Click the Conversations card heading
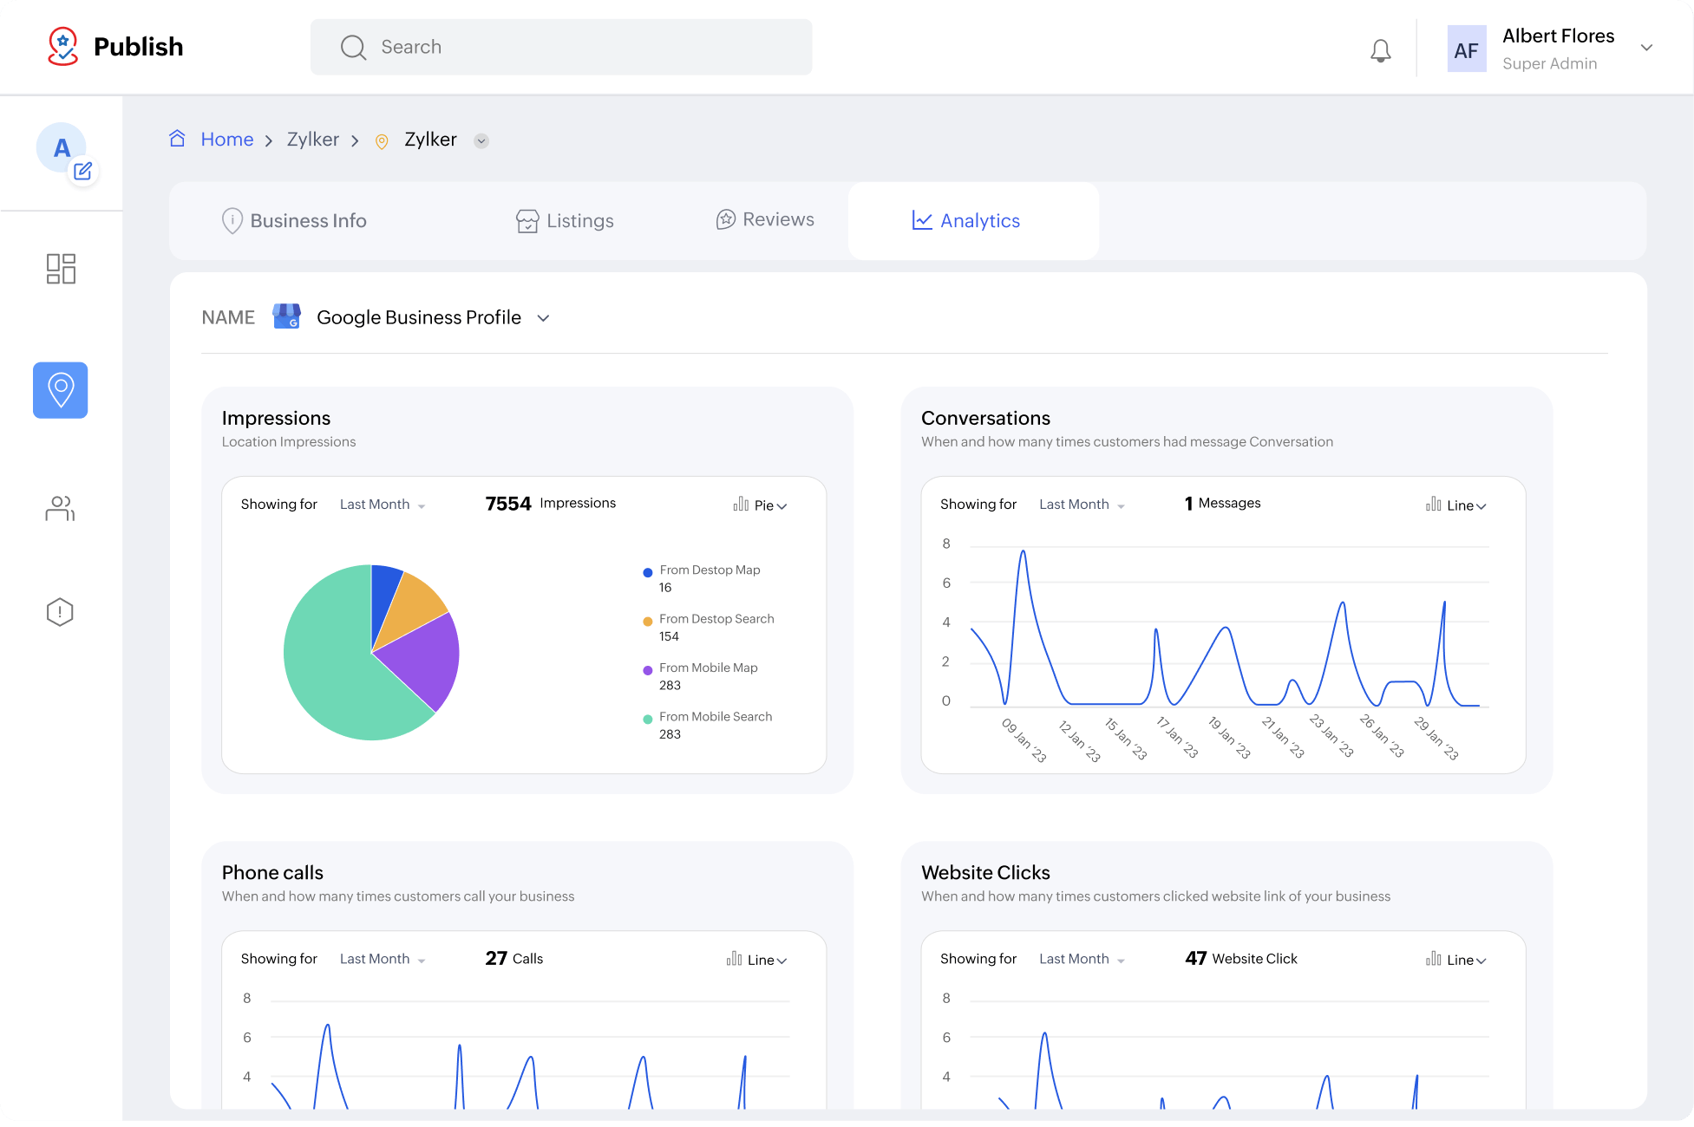The height and width of the screenshot is (1127, 1694). pos(985,418)
